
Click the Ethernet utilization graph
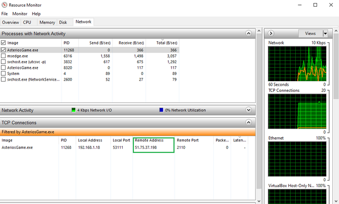pos(297,159)
